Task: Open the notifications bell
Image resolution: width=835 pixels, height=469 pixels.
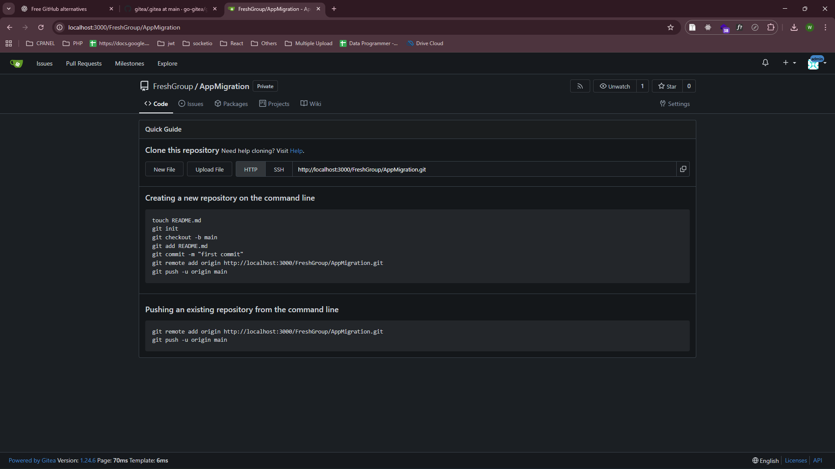Action: (765, 63)
